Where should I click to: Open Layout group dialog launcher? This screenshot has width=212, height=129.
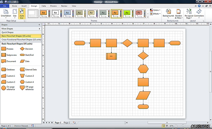point(203,21)
